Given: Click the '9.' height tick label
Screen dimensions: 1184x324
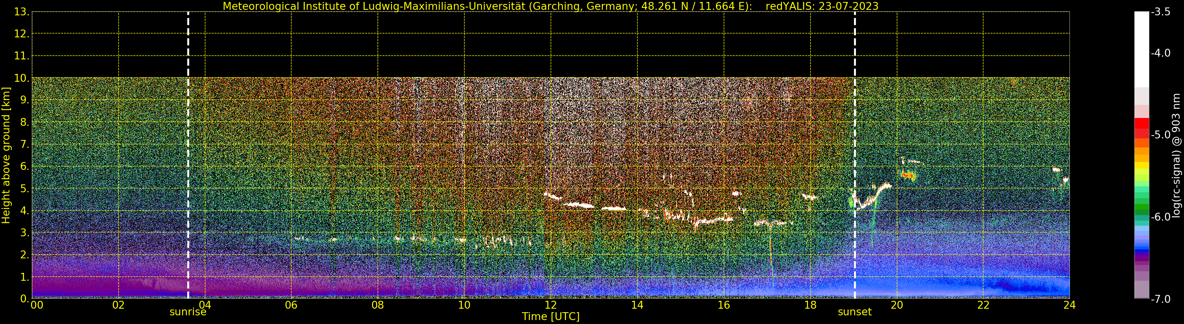Looking at the screenshot, I should (x=24, y=100).
